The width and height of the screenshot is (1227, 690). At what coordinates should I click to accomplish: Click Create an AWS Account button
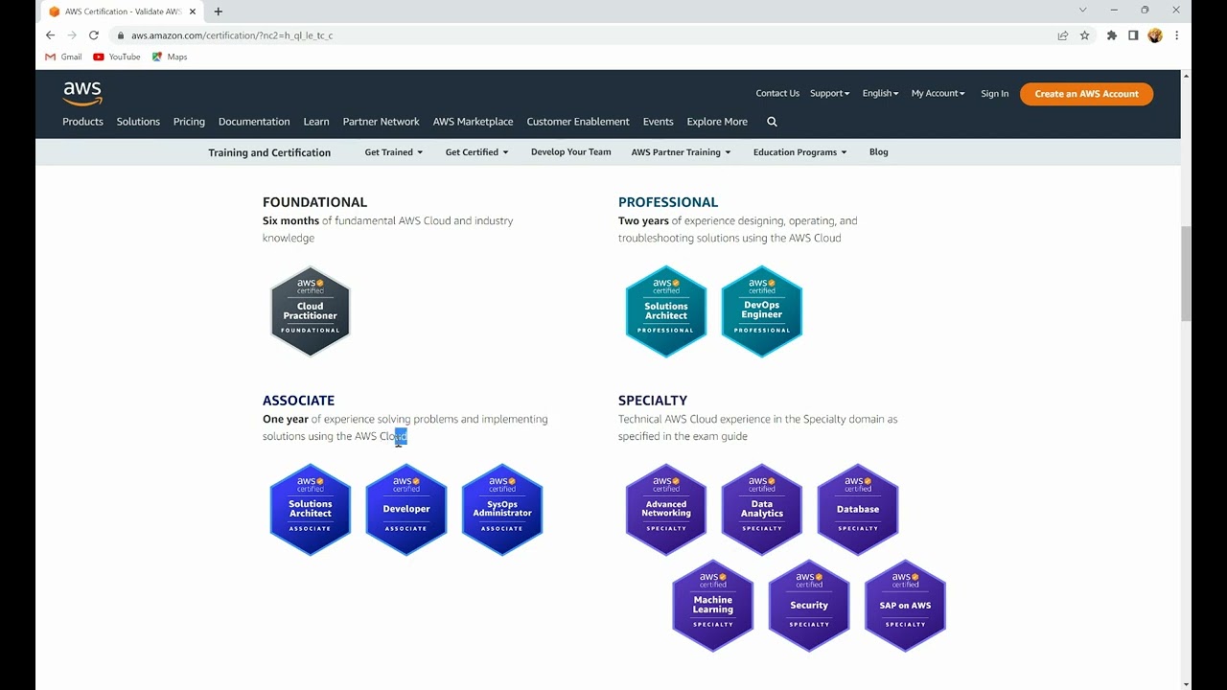pyautogui.click(x=1086, y=94)
